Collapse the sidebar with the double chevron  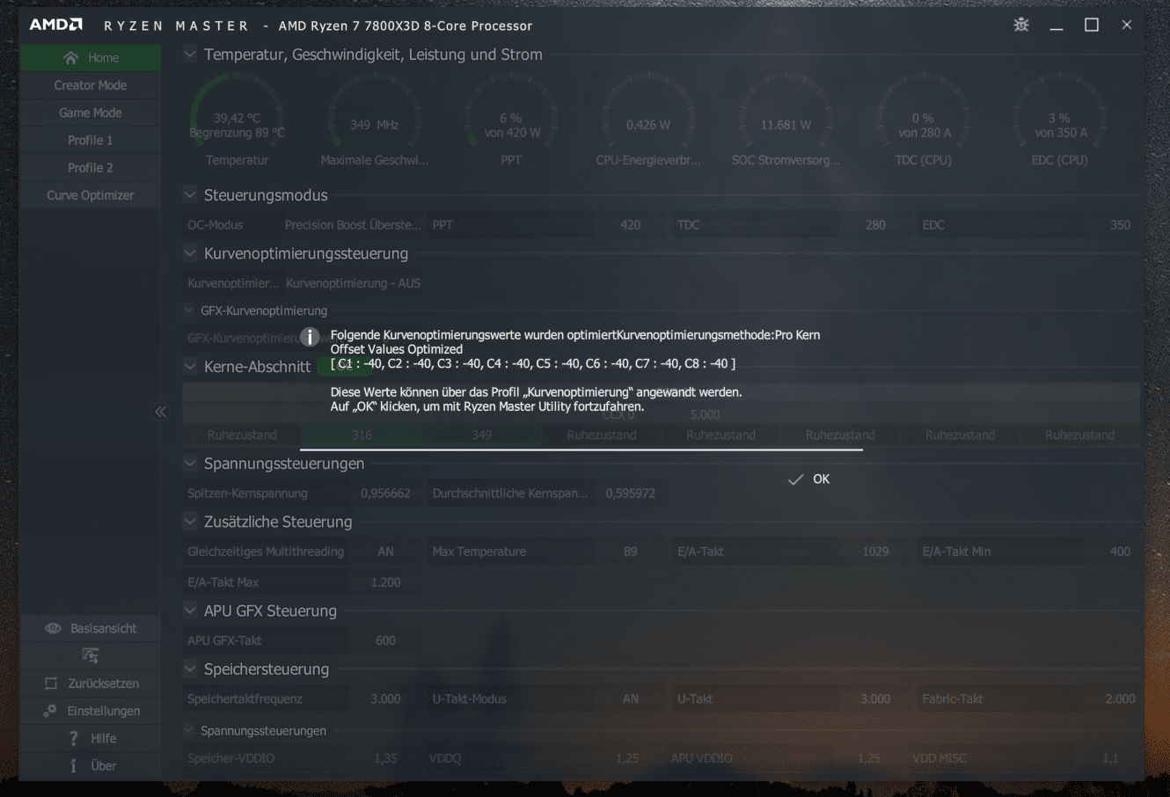[160, 412]
